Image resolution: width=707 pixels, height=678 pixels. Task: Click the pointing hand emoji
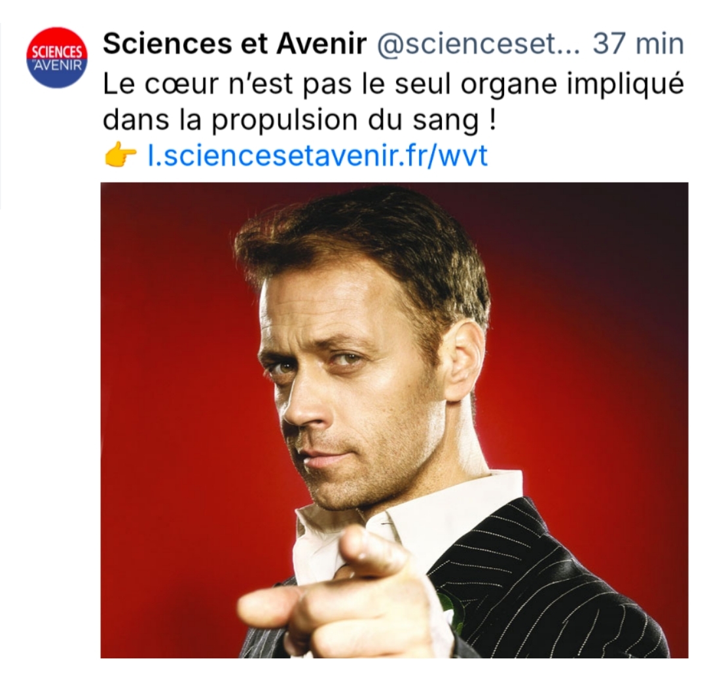120,155
